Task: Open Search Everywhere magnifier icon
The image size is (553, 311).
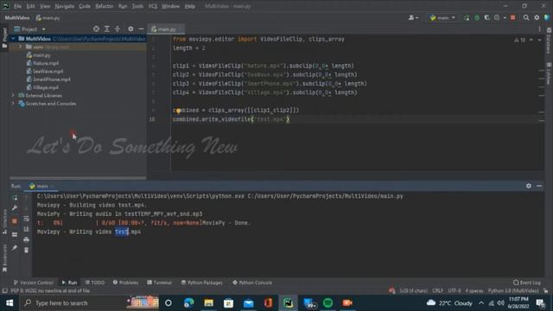Action: [526, 17]
